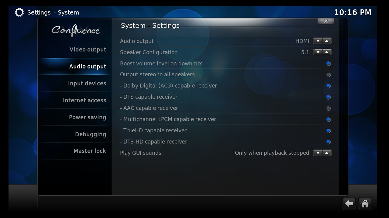The image size is (389, 218).
Task: Click the settings gear icon
Action: pos(19,12)
